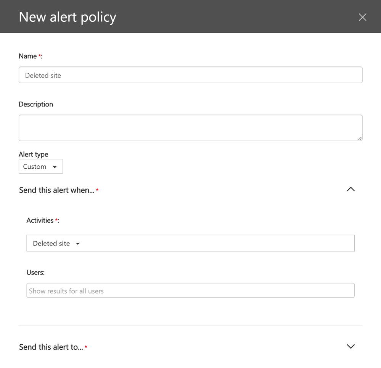This screenshot has height=368, width=381.
Task: Collapse the 'Send this alert when' section chevron
Action: [x=350, y=189]
